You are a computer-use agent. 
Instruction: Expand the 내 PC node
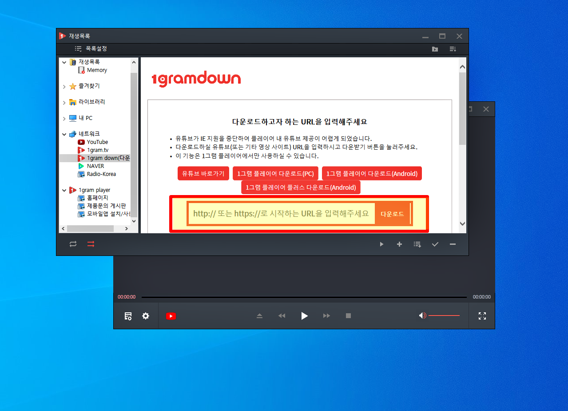point(64,119)
